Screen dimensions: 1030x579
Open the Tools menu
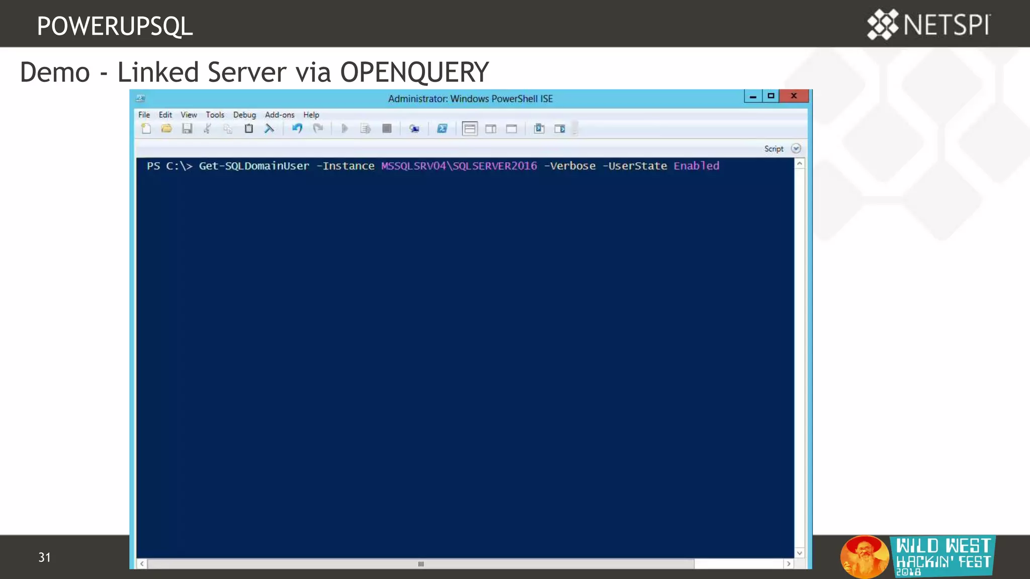pos(215,115)
